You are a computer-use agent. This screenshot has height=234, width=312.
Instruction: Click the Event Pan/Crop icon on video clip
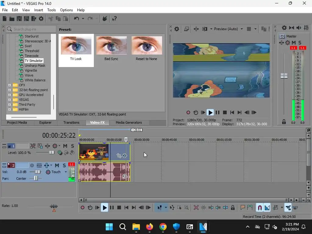tap(119, 156)
